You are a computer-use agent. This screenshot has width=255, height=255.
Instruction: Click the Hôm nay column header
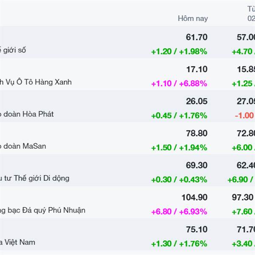(193, 19)
